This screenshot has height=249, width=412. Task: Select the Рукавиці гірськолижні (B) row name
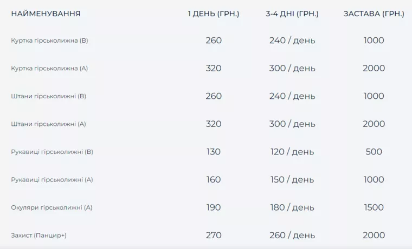pyautogui.click(x=52, y=152)
